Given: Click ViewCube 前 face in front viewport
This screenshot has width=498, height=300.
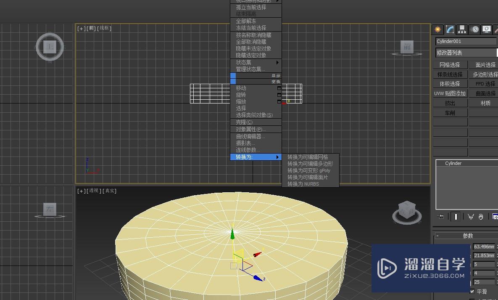Looking at the screenshot, I should pyautogui.click(x=407, y=47).
